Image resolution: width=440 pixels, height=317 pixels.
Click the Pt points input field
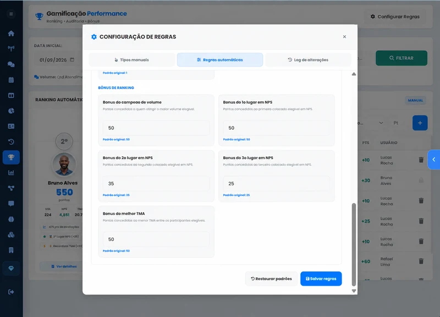399,123
